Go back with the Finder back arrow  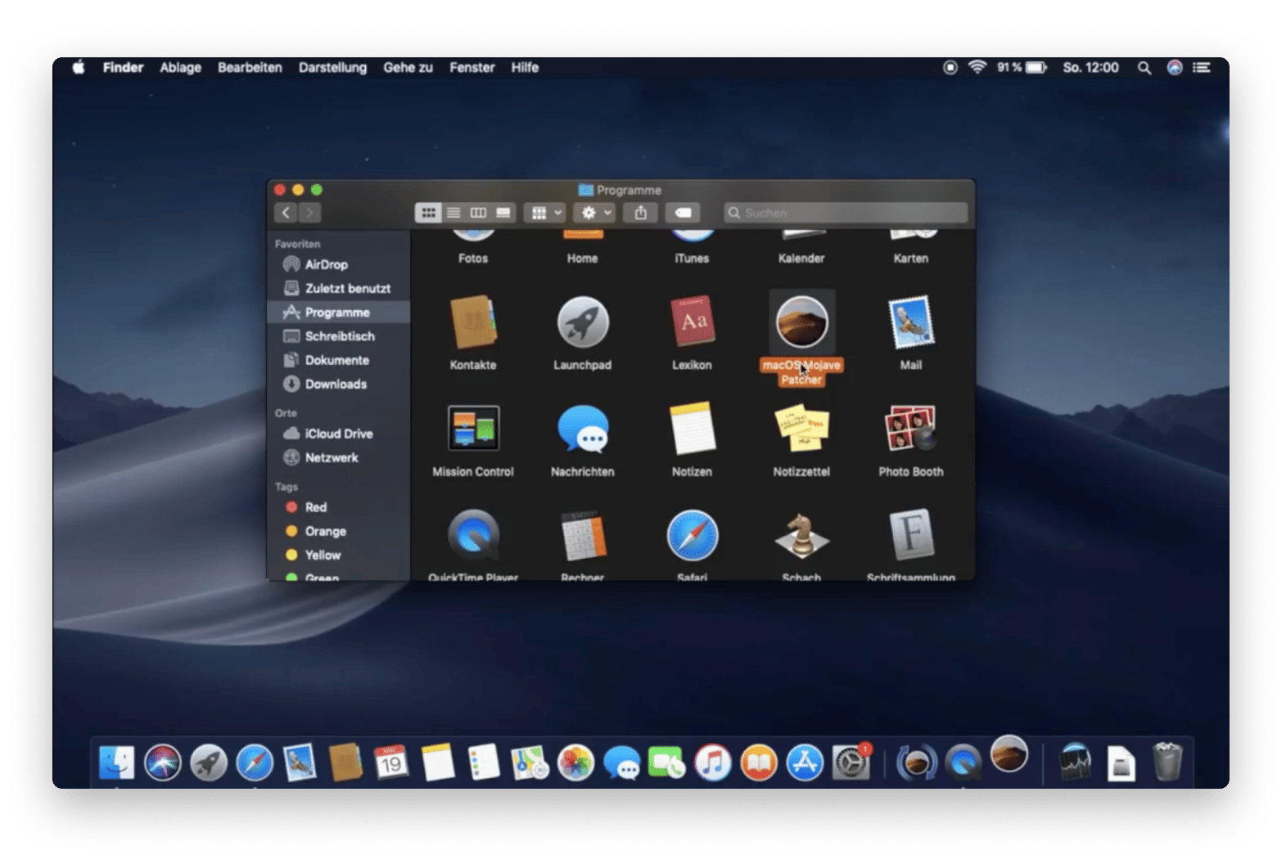pos(286,213)
